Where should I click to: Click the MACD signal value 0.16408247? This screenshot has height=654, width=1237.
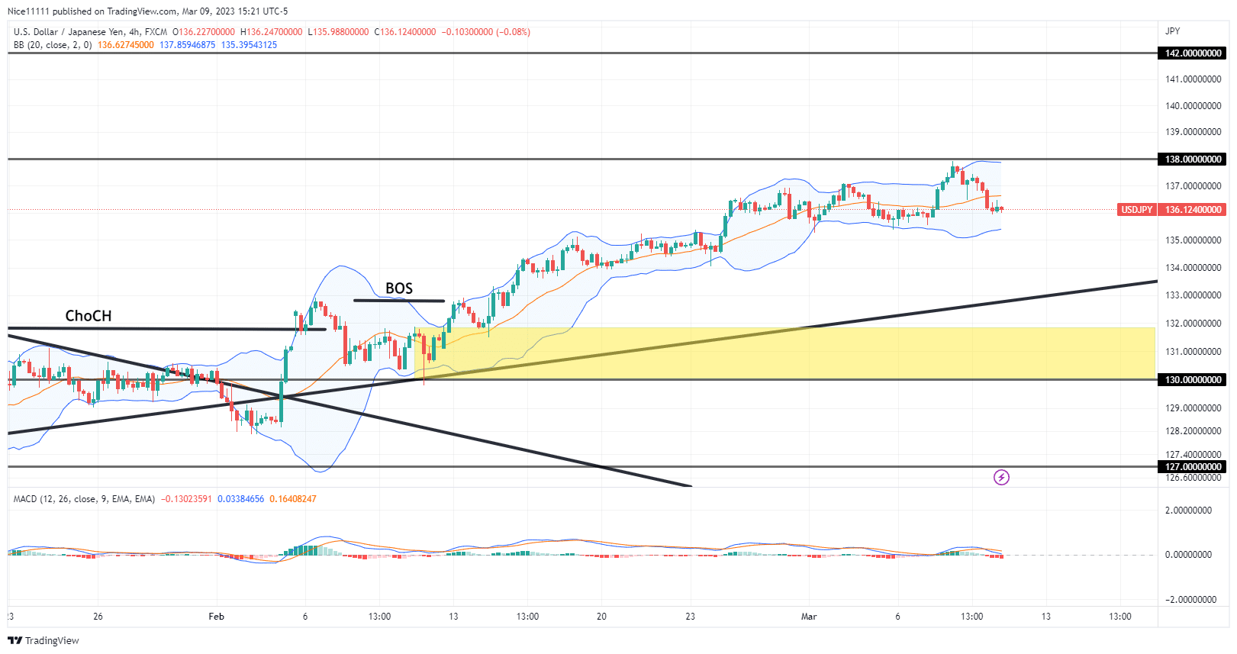pos(293,499)
